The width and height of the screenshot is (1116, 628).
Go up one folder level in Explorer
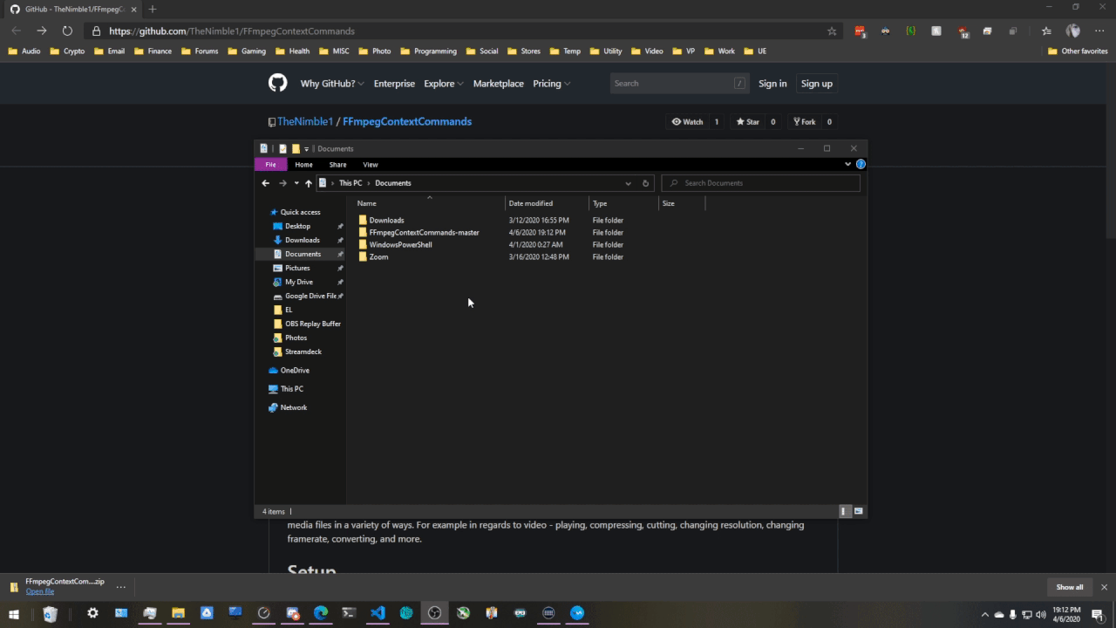pyautogui.click(x=309, y=183)
